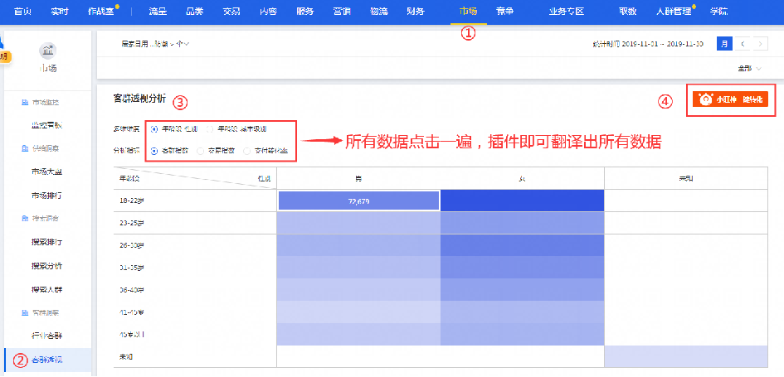Screen dimensions: 784x377
Task: Select the 支付转化率 radio option
Action: 247,152
